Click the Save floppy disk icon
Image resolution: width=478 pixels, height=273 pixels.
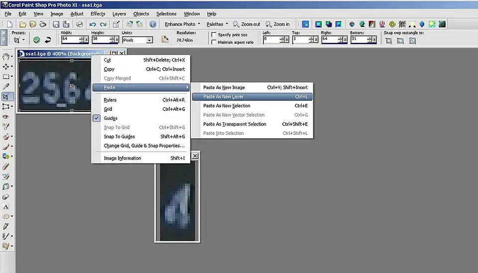click(x=56, y=24)
